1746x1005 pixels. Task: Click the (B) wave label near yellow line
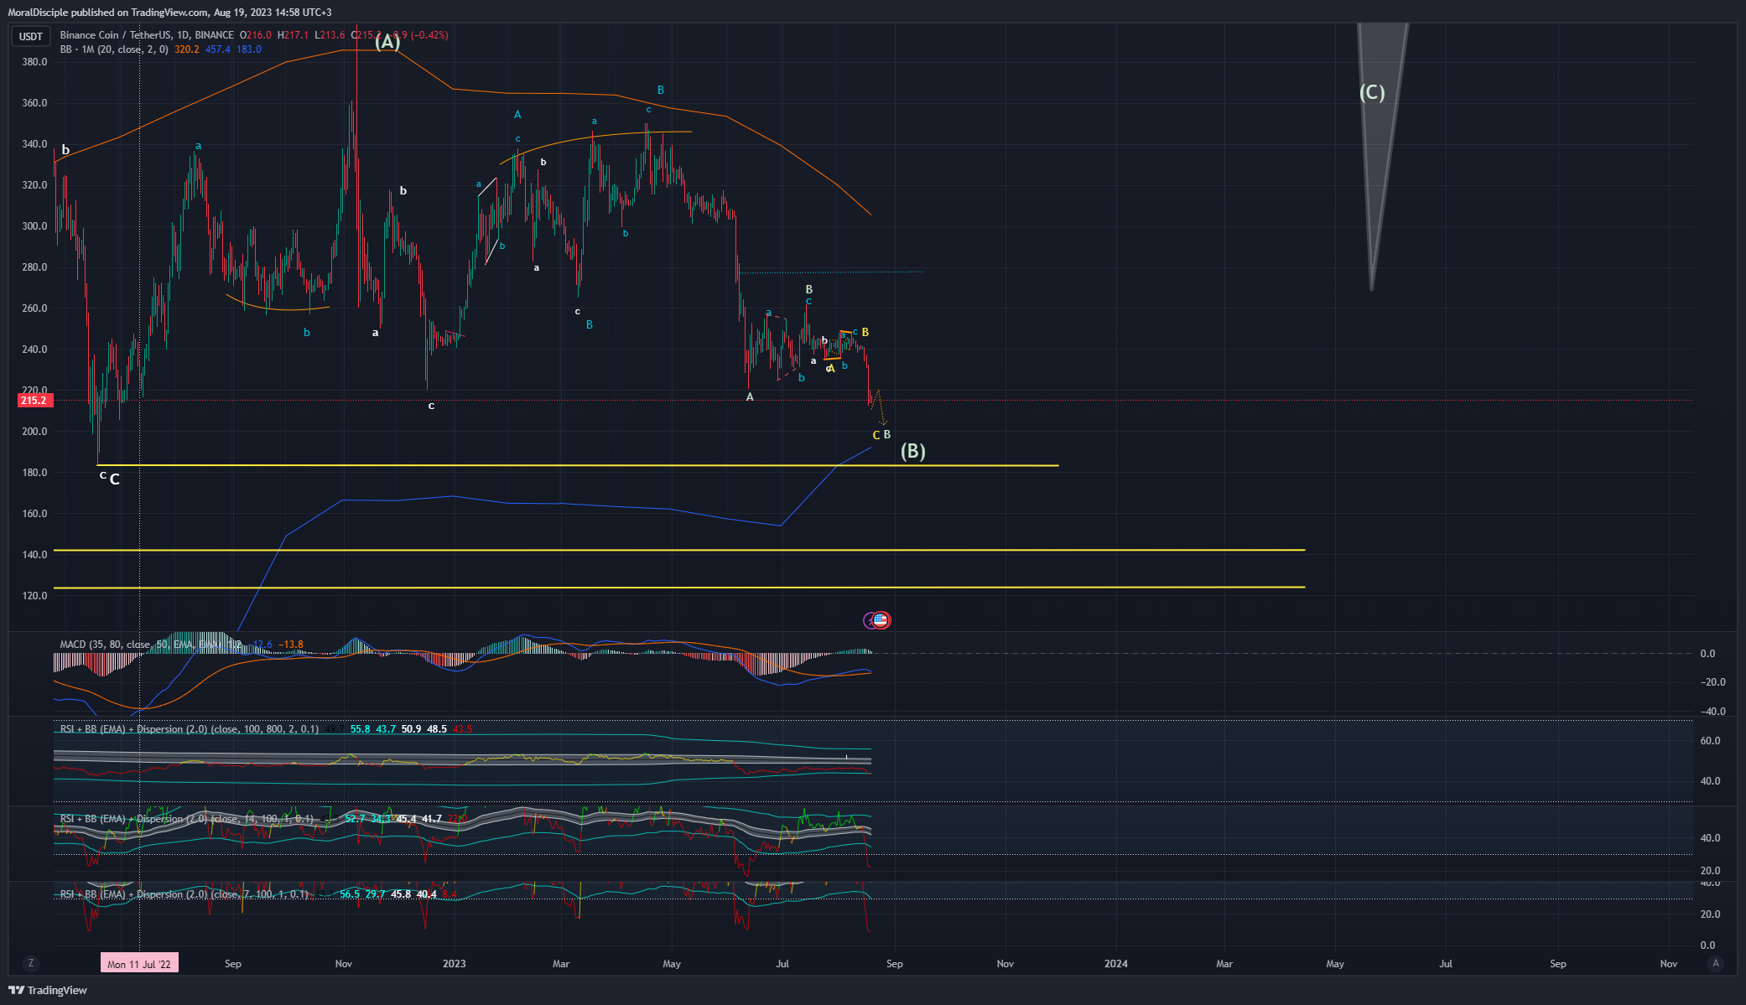point(913,452)
